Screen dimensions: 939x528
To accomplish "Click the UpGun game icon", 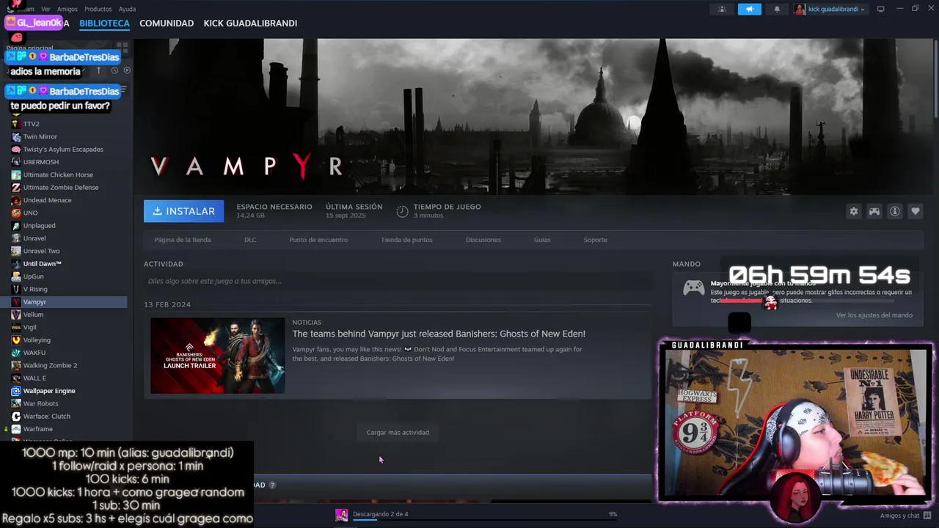I will point(16,276).
